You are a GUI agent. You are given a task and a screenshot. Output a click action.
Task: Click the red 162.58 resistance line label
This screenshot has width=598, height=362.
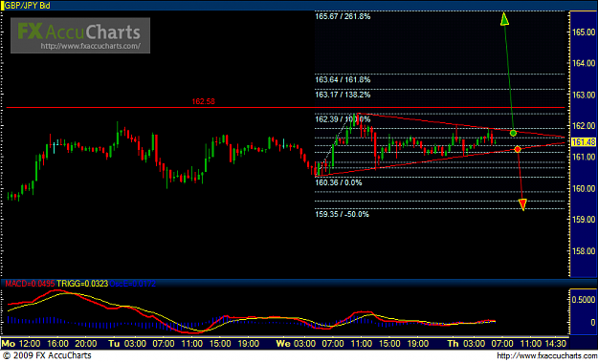(203, 101)
